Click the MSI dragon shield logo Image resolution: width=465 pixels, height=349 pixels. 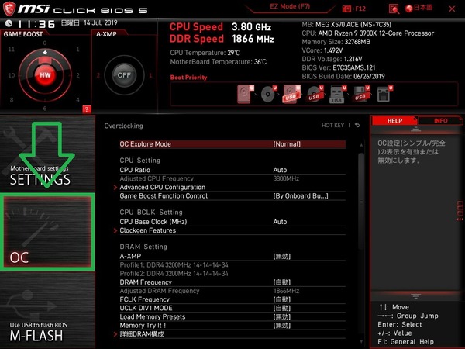tap(9, 9)
